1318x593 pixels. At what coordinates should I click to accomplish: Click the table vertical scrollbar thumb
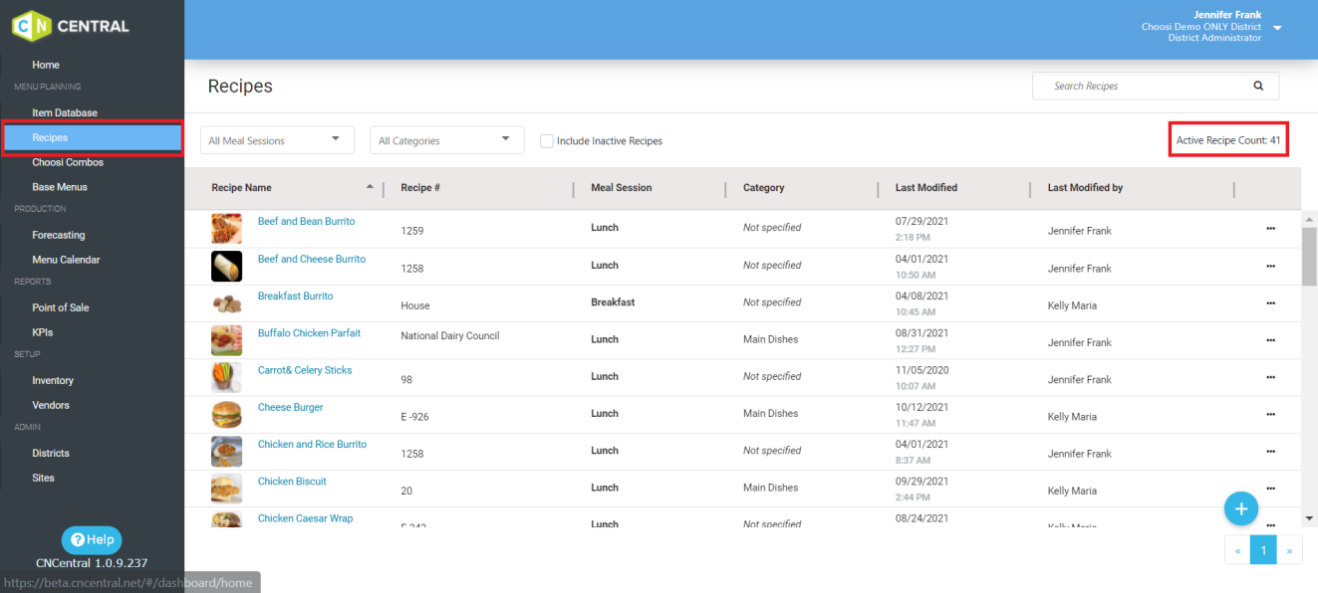point(1310,256)
